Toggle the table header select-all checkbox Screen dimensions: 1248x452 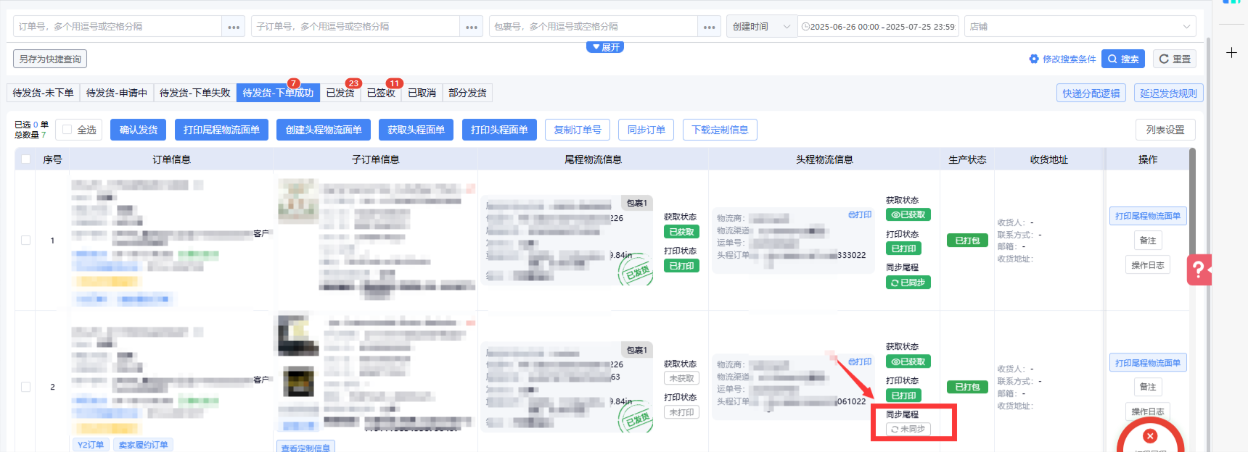pyautogui.click(x=26, y=159)
